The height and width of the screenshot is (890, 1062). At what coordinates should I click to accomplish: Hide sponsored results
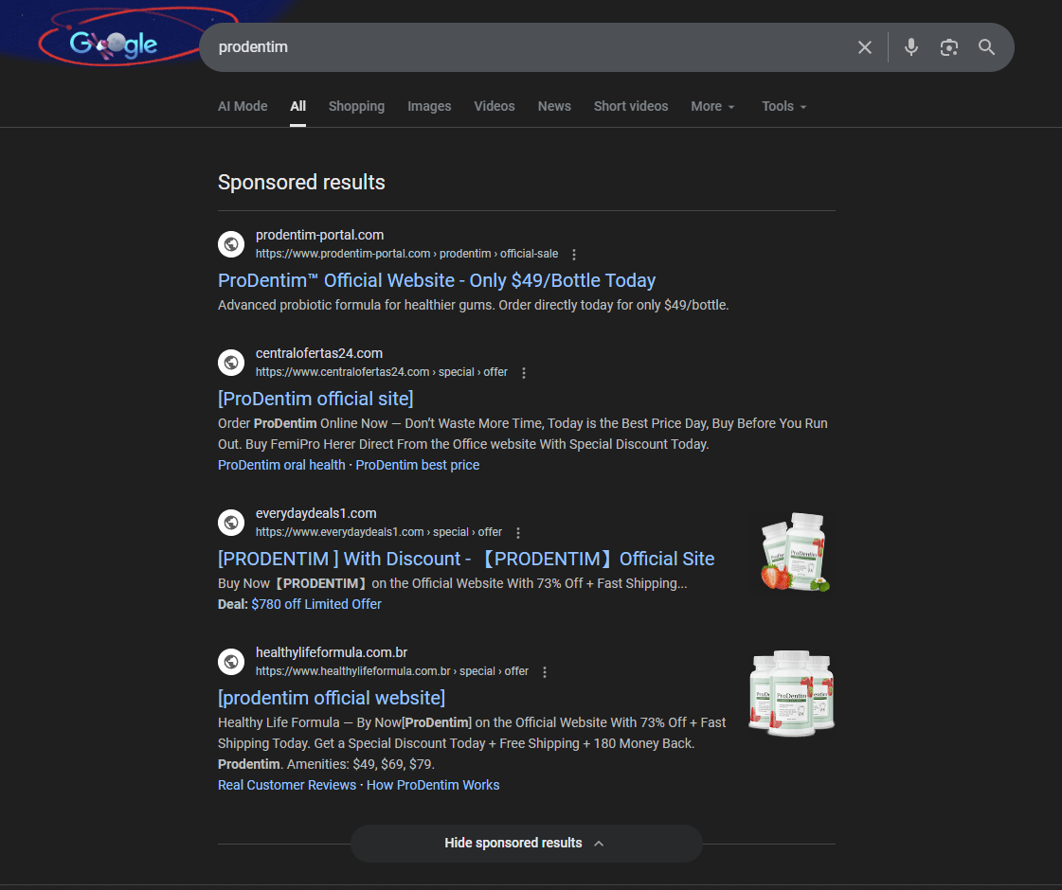pyautogui.click(x=526, y=843)
